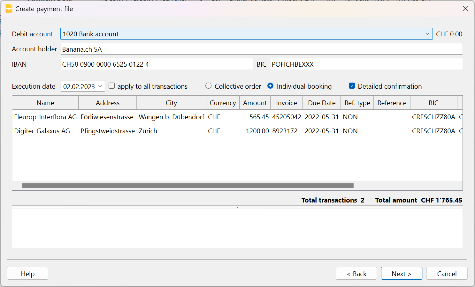The height and width of the screenshot is (287, 475).
Task: Click the Back button
Action: pos(356,273)
